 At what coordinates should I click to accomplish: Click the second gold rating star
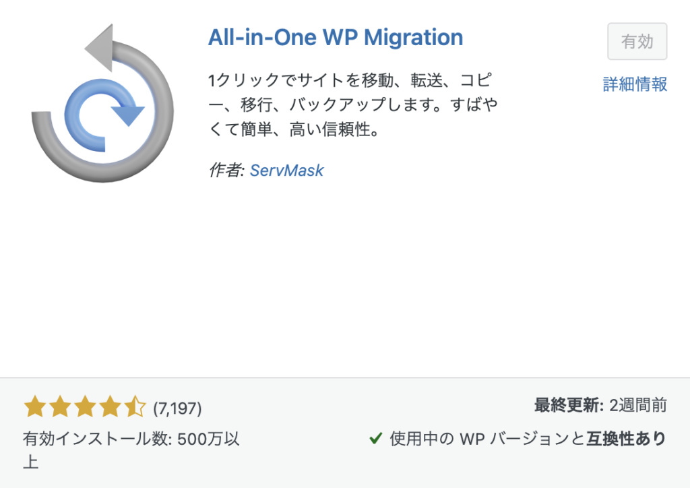[60, 406]
